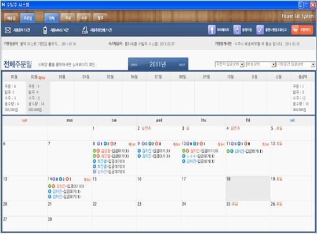Select the 09월 month column header
Screen dimensions: 317x234
(206, 77)
